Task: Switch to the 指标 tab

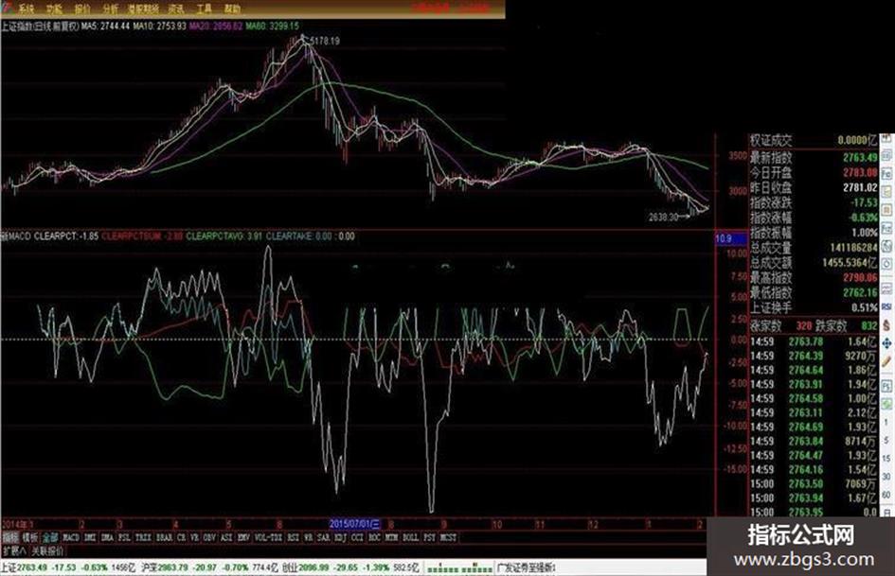Action: [10, 537]
